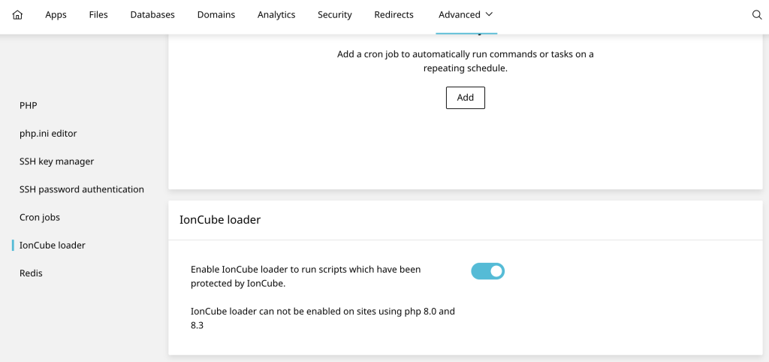Disable the IonCube loader toggle
Screen dimensions: 769x362
(x=488, y=271)
